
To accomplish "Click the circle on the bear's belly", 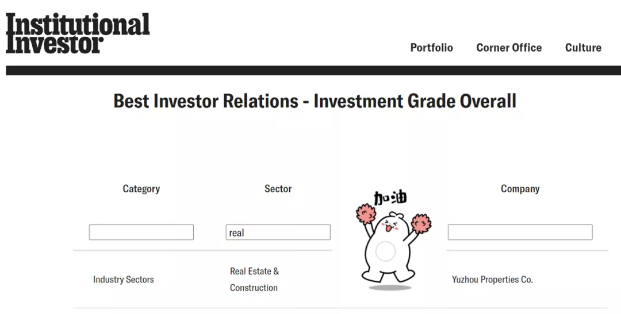I will tap(385, 251).
